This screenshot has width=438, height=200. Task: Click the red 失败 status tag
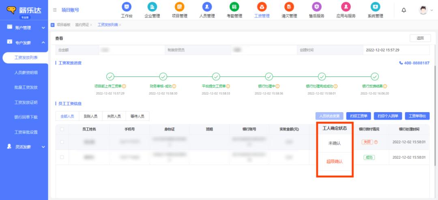pos(367,142)
